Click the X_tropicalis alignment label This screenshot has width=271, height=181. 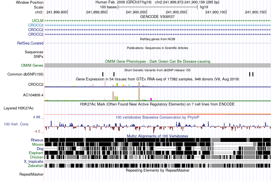click(34, 162)
